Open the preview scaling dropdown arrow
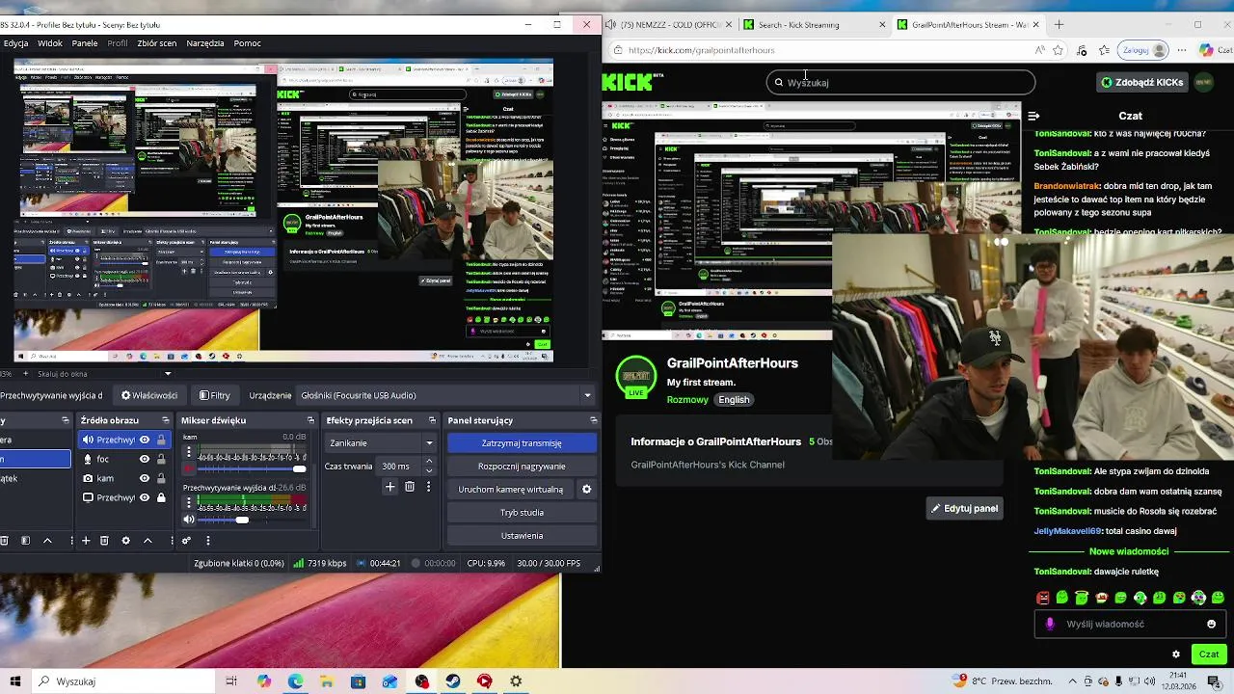Screen dimensions: 1234x694 point(168,374)
